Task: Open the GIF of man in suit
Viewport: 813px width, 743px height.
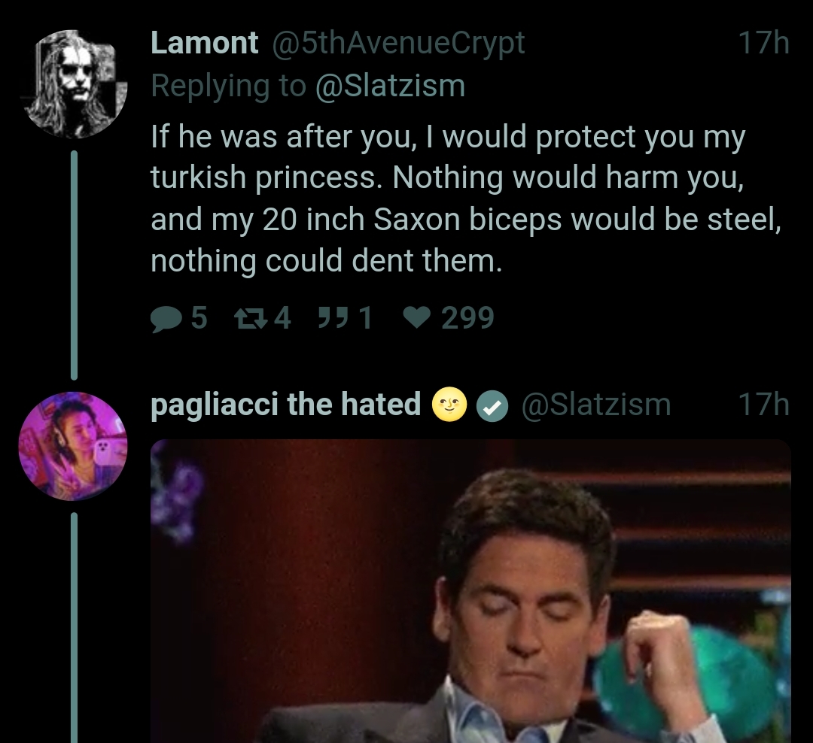Action: (470, 591)
